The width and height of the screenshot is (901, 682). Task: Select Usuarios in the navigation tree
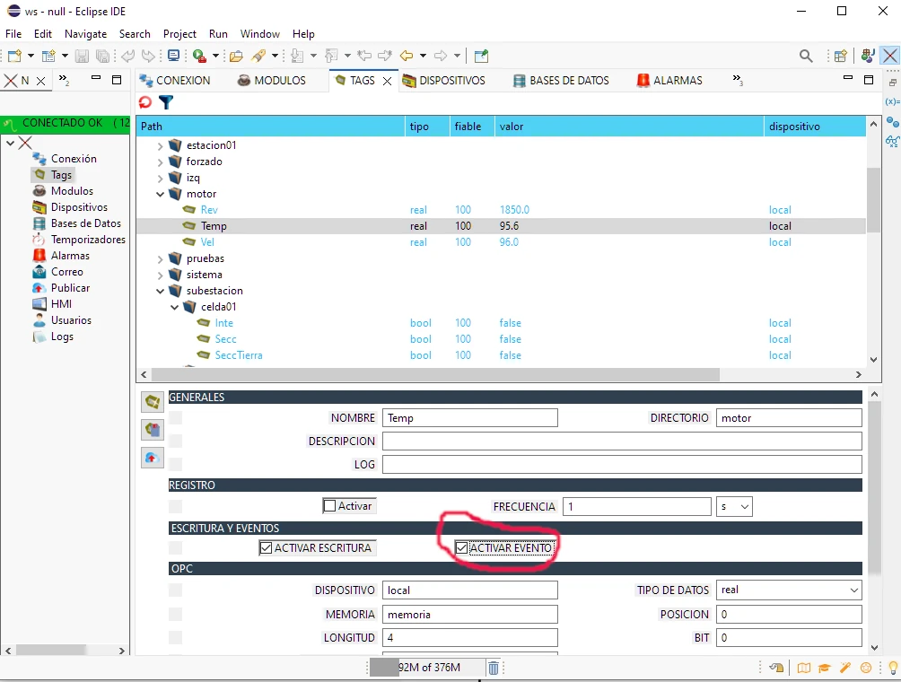pyautogui.click(x=71, y=320)
